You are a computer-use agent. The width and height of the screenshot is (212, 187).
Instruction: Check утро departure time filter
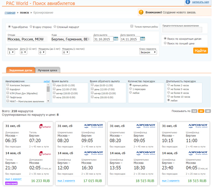point(54,85)
